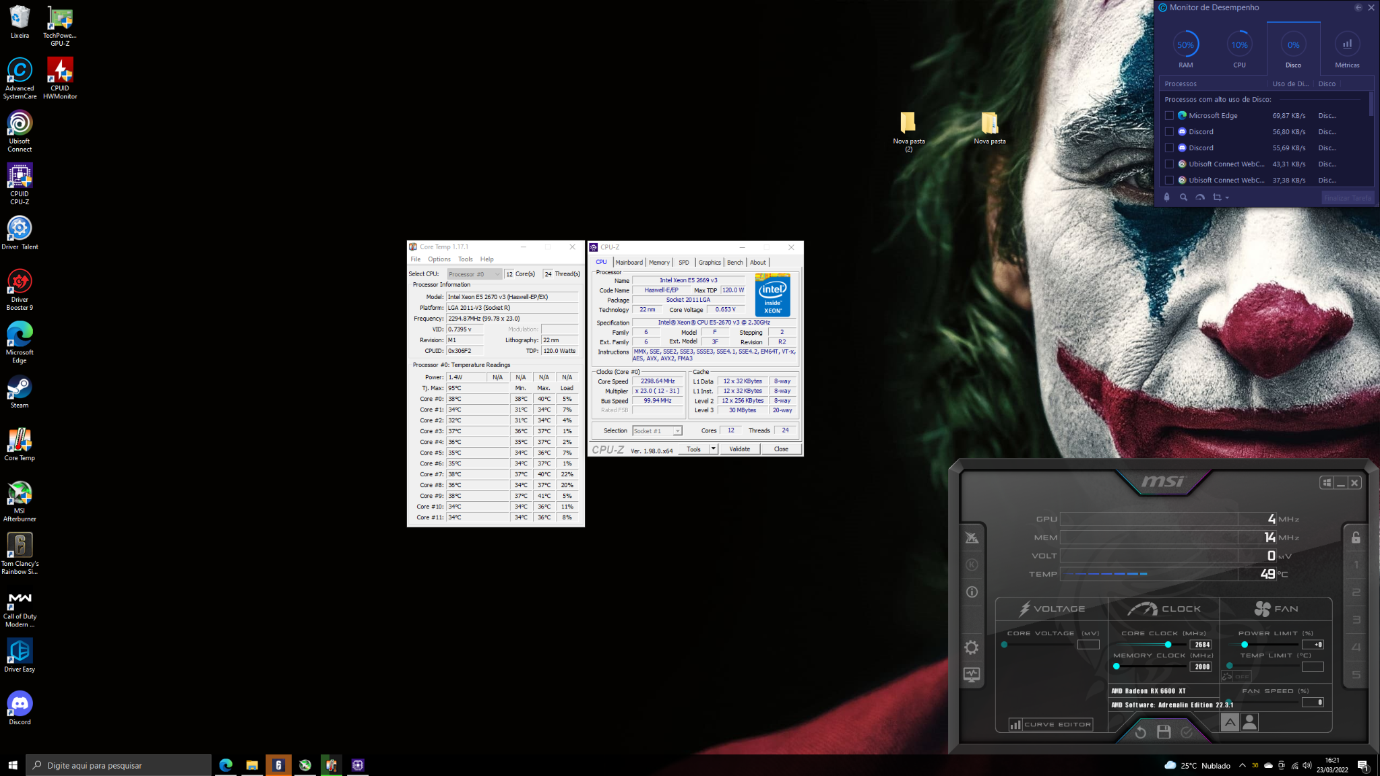This screenshot has width=1380, height=776.
Task: Open CPUID HWMonitor desktop icon
Action: point(60,78)
